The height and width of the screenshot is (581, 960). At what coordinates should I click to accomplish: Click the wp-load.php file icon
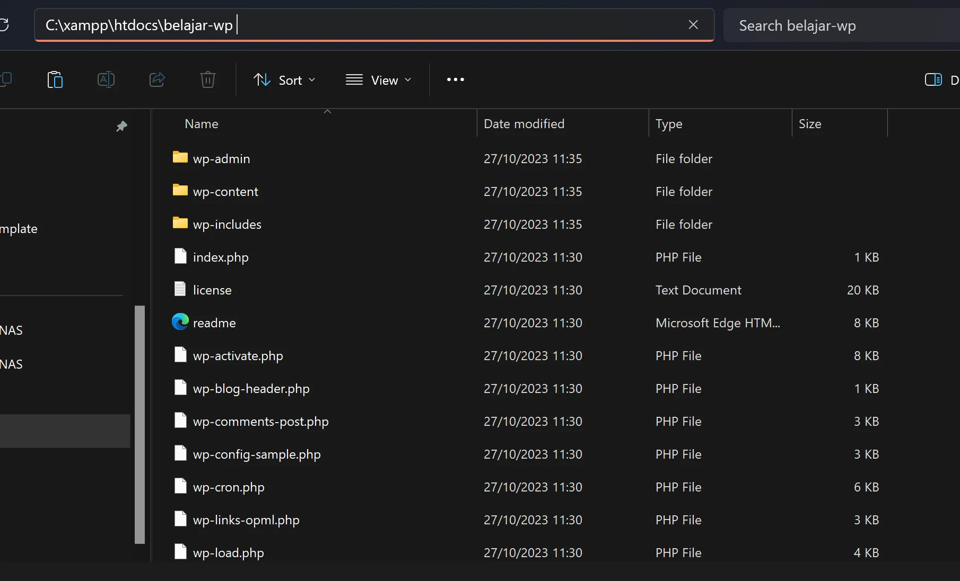click(180, 552)
